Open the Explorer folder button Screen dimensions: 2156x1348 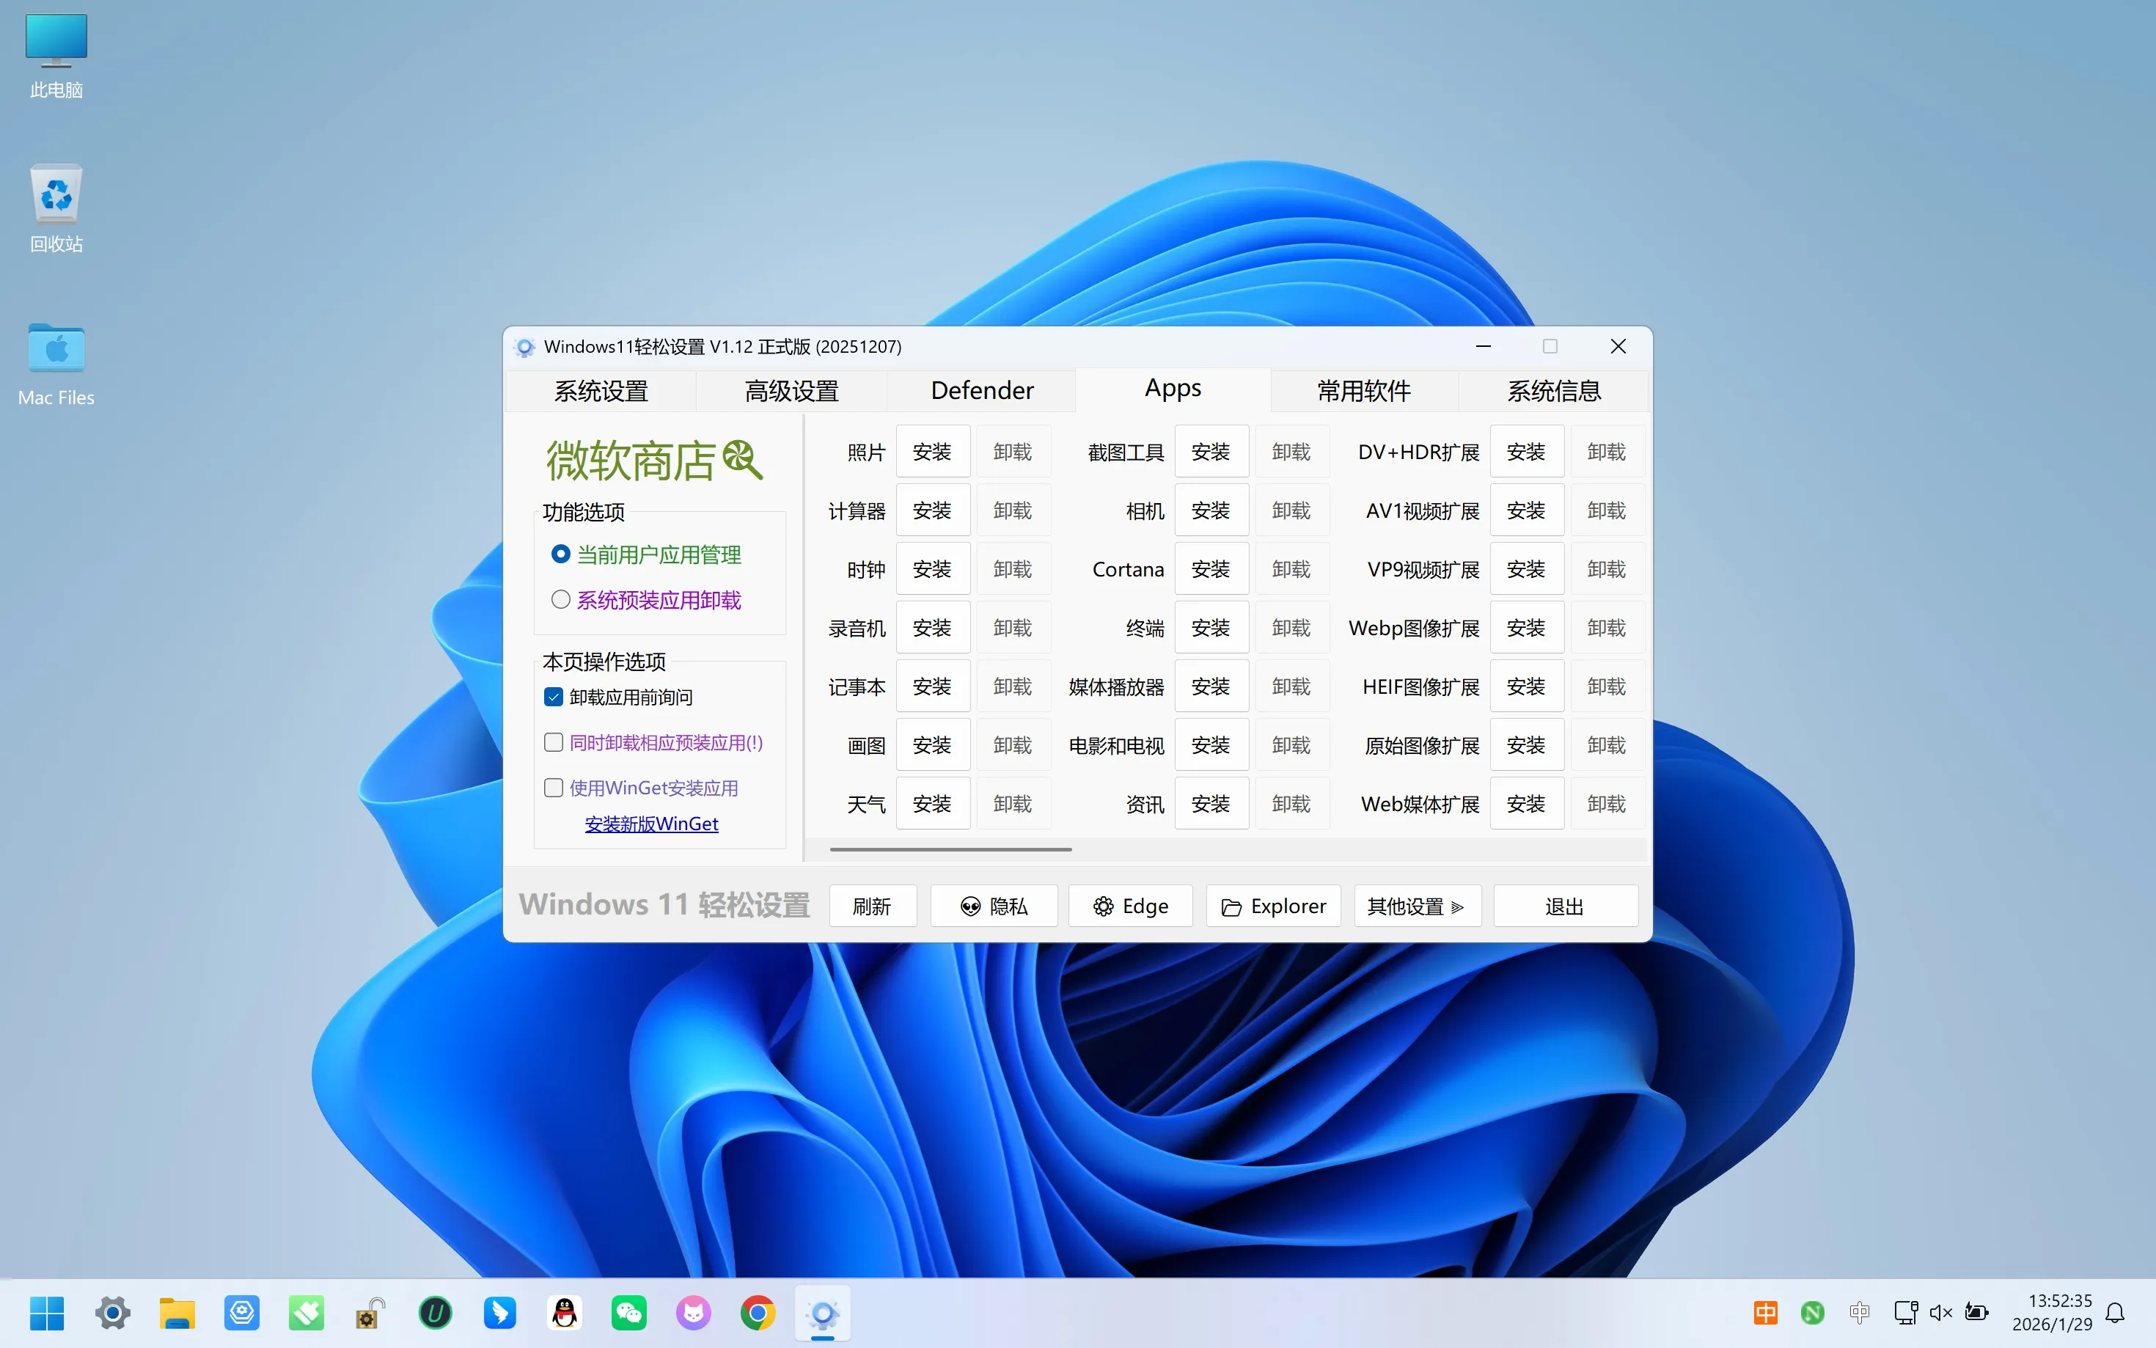pyautogui.click(x=1273, y=906)
